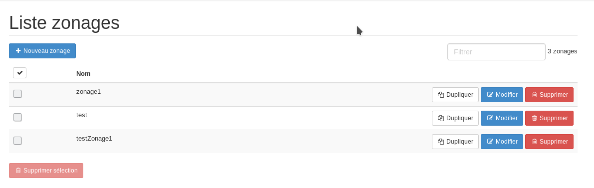The height and width of the screenshot is (188, 594).
Task: Click the Supprimer sélection button
Action: [46, 171]
